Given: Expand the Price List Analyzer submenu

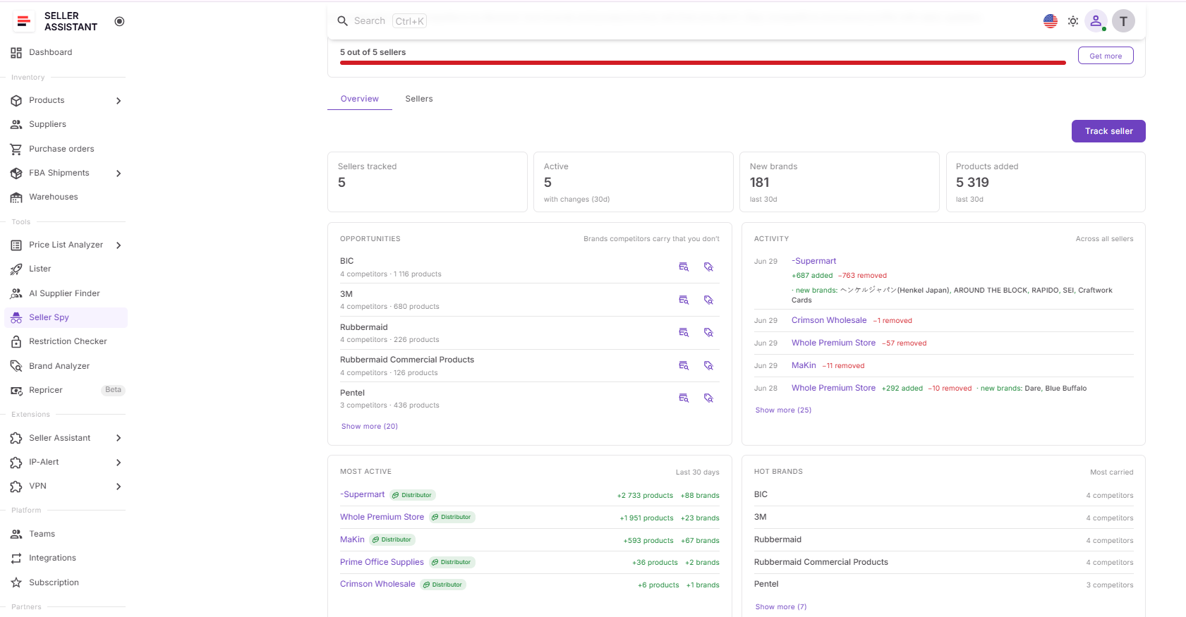Looking at the screenshot, I should point(119,245).
